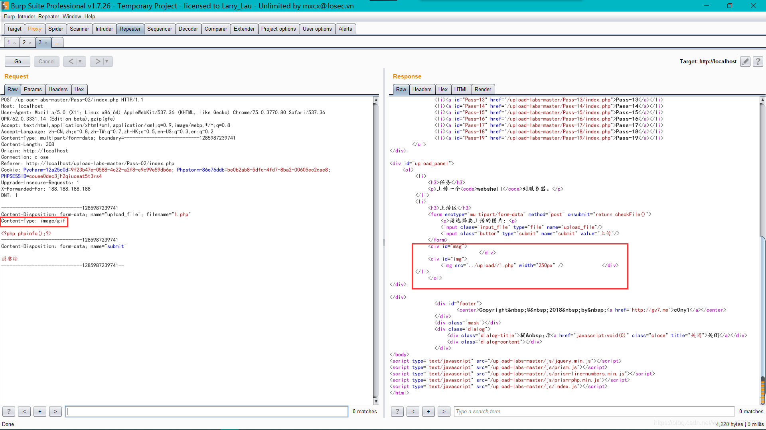This screenshot has width=766, height=430.
Task: Click the response pane vertical scrollbar
Action: coord(763,250)
